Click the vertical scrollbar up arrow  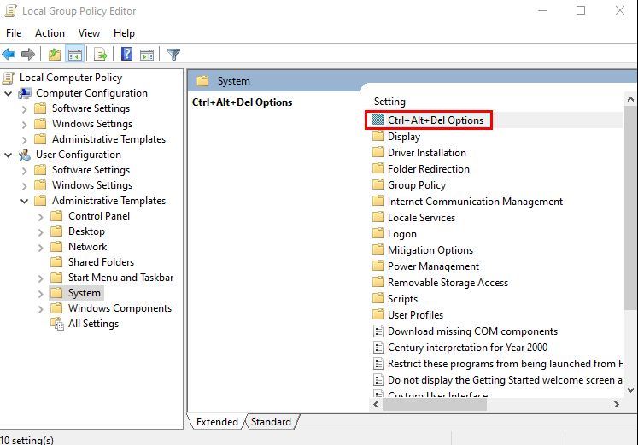coord(630,99)
